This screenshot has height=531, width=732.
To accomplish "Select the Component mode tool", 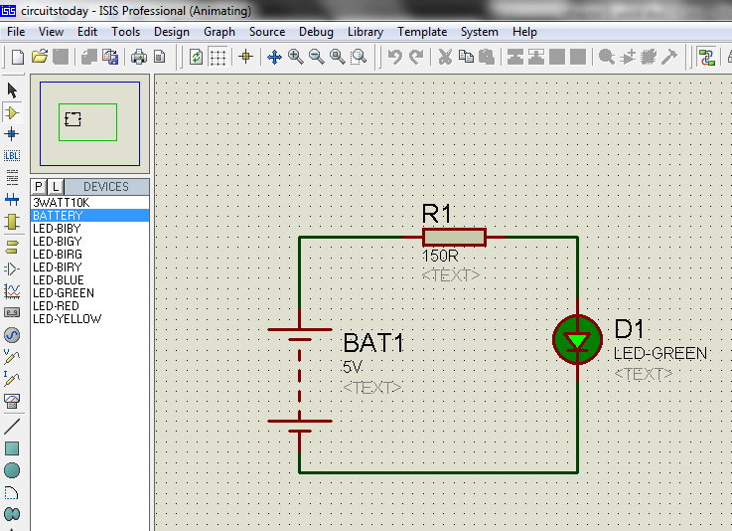I will 12,112.
